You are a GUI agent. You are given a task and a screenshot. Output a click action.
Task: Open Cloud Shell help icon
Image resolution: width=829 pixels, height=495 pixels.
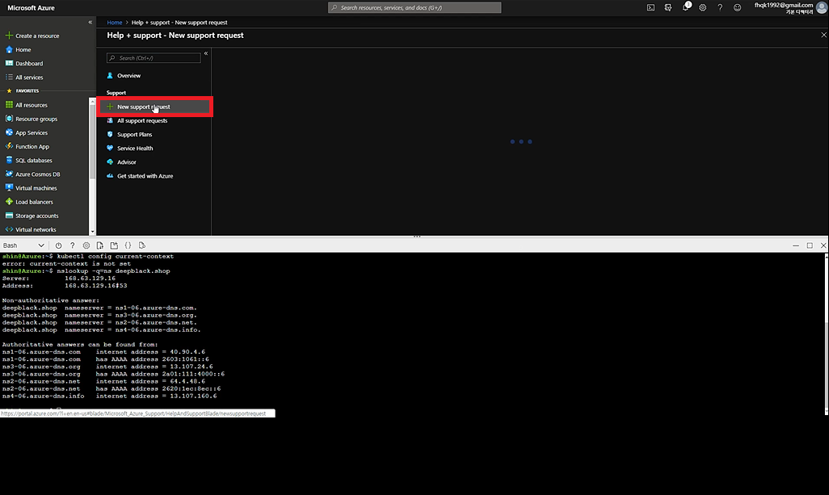(x=73, y=245)
